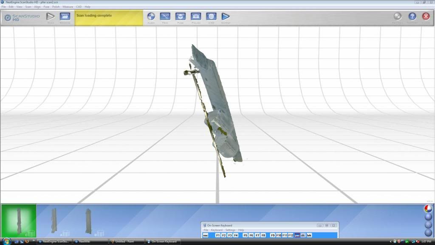Screen dimensions: 435x245
Task: Open the Browse scans folder icon
Action: pyautogui.click(x=65, y=17)
